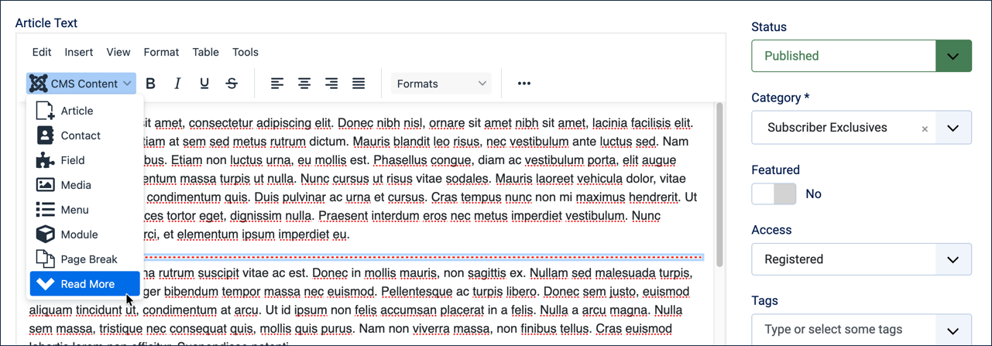Click the No label beside Featured
Image resolution: width=992 pixels, height=346 pixels.
814,194
